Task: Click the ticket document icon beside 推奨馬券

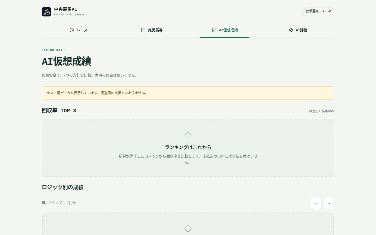Action: point(143,30)
